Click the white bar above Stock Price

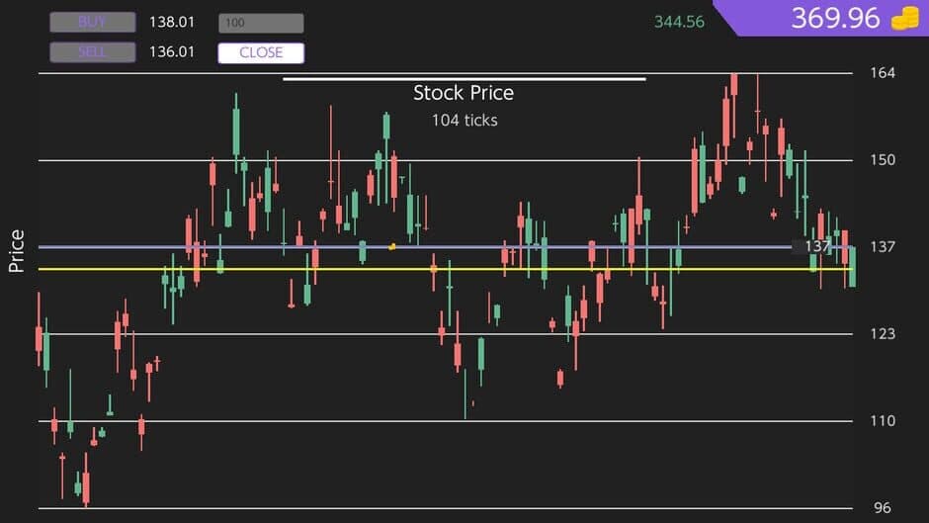pyautogui.click(x=464, y=78)
